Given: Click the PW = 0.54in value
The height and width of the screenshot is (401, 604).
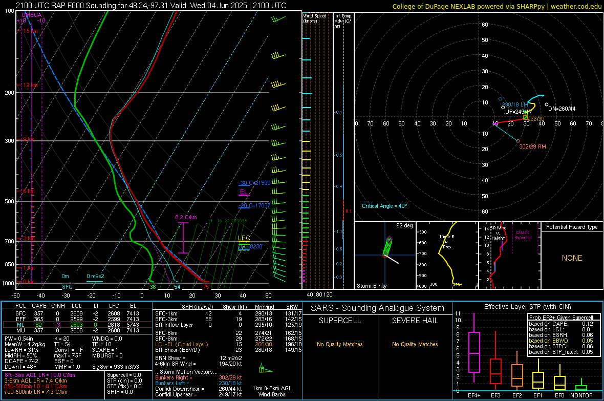Looking at the screenshot, I should tap(19, 339).
